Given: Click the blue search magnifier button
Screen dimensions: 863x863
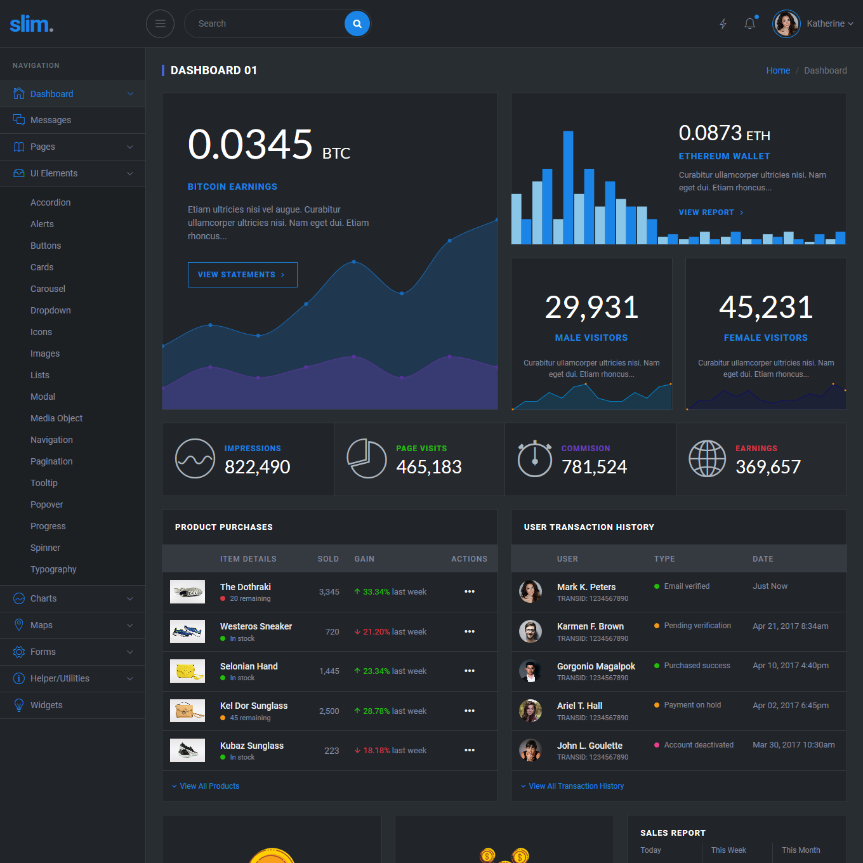Looking at the screenshot, I should (x=357, y=23).
